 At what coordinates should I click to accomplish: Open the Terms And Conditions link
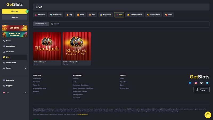point(80,85)
